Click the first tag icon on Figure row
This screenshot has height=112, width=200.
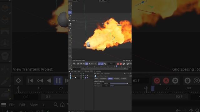(85, 76)
